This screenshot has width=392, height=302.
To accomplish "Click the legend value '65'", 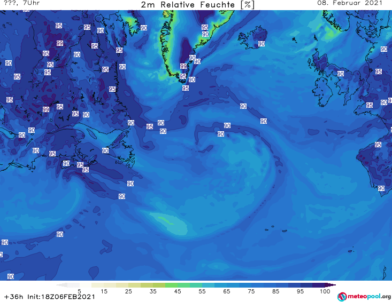I will [x=227, y=291].
